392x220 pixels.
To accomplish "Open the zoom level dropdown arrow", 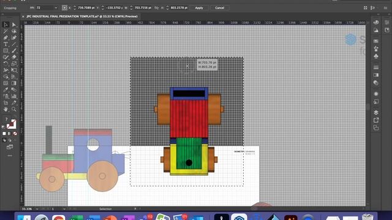I will pyautogui.click(x=37, y=209).
